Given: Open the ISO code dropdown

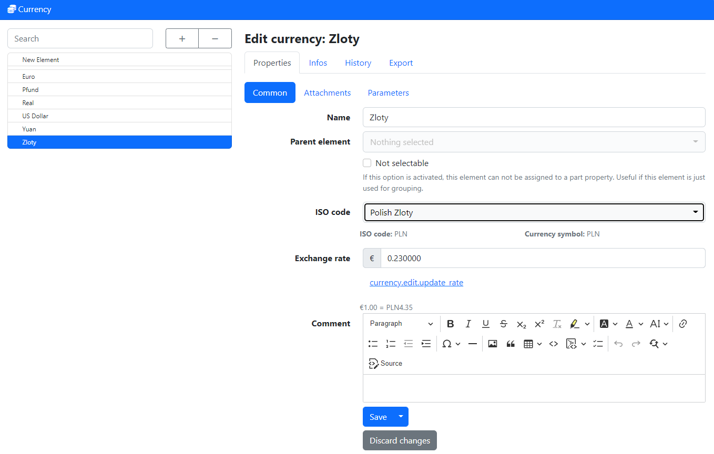Looking at the screenshot, I should 534,212.
